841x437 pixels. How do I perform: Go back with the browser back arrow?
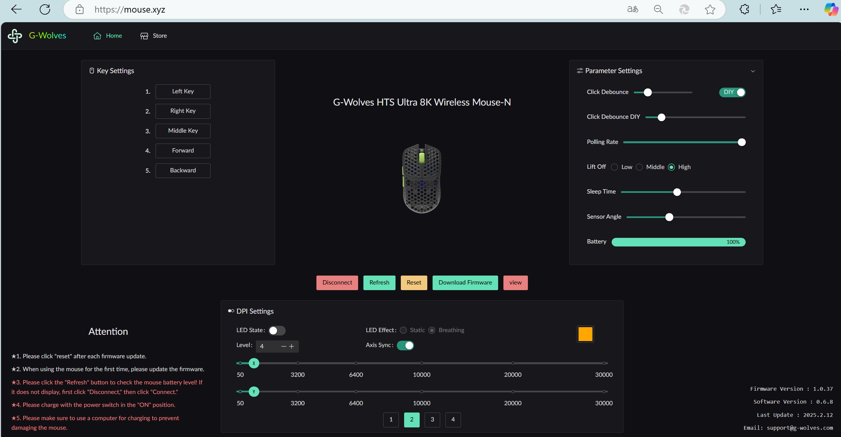click(x=16, y=9)
